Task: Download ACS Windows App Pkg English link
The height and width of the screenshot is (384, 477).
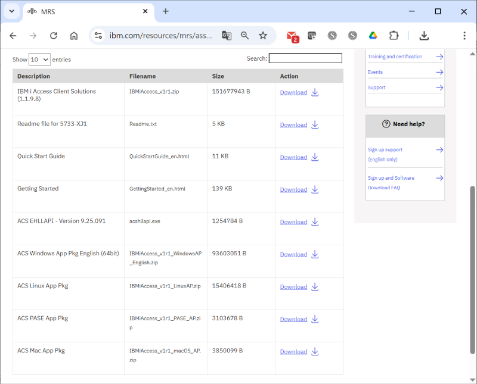Action: pos(293,255)
